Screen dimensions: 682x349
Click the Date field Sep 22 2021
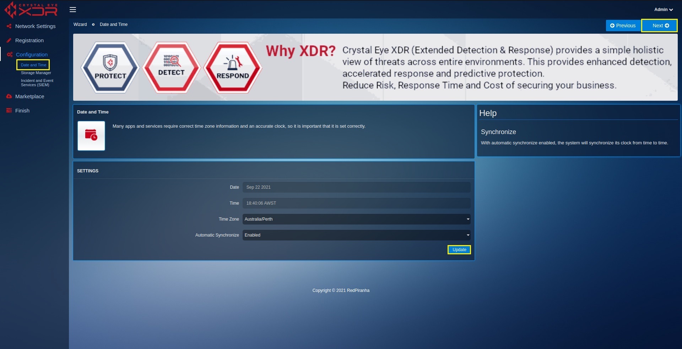(x=356, y=187)
